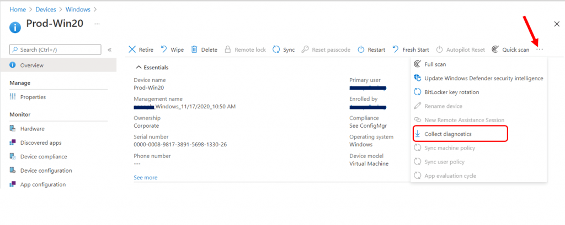Viewport: 565px width, 225px height.
Task: Click the Rename device pencil icon
Action: coord(418,106)
